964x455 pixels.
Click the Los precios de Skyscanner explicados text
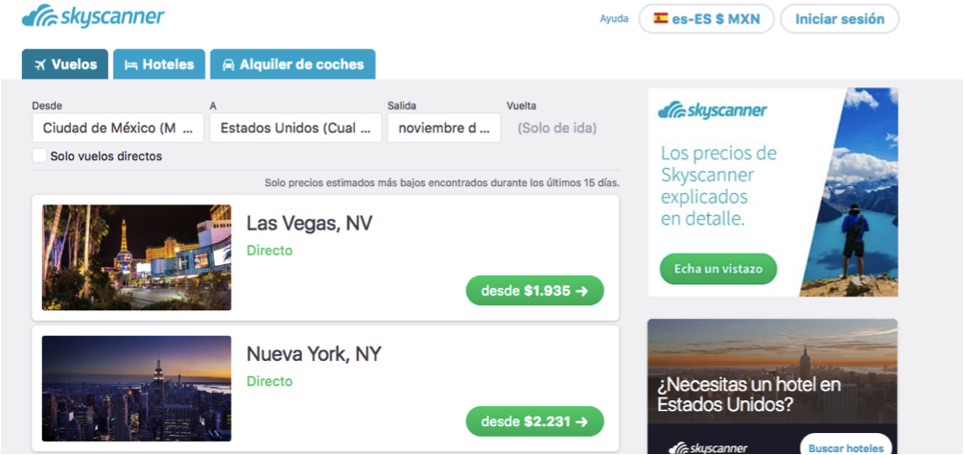coord(718,185)
